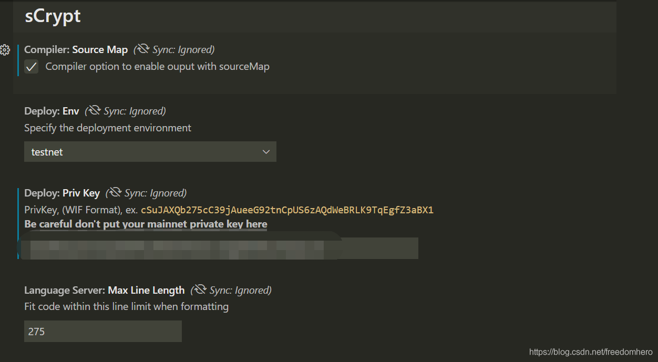This screenshot has width=658, height=362.
Task: Click the Compiler: Source Map setting title
Action: [x=76, y=49]
